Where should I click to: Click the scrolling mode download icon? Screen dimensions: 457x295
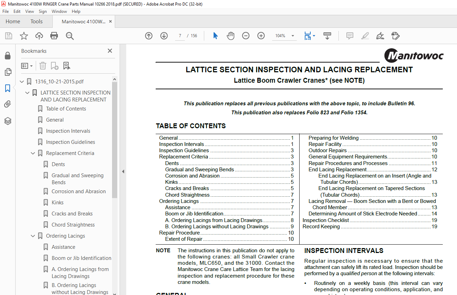pos(327,36)
